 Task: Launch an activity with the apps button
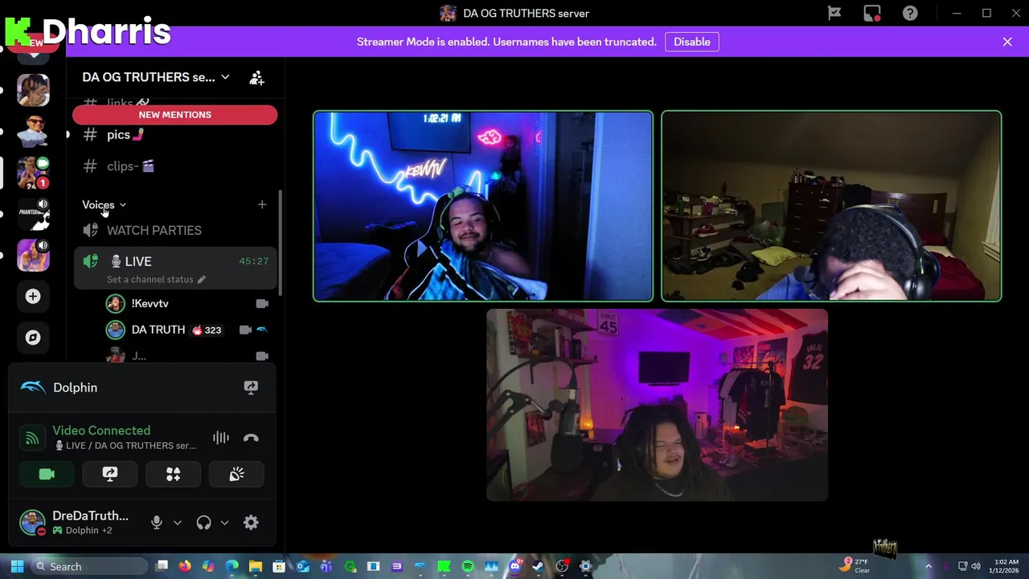(173, 474)
